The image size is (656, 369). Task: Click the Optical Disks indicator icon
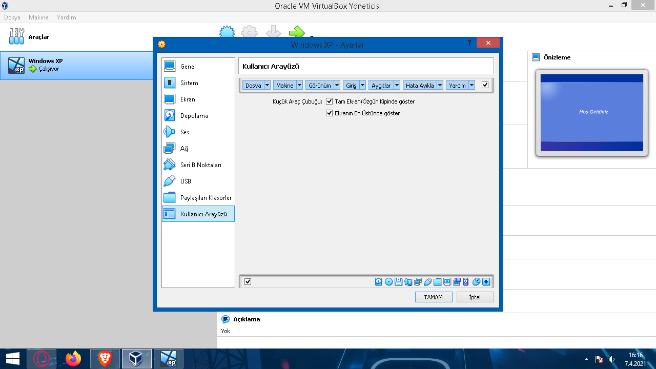coord(388,281)
